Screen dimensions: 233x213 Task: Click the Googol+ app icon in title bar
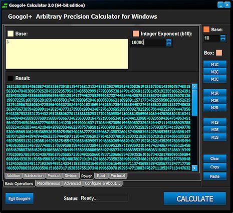pyautogui.click(x=5, y=6)
